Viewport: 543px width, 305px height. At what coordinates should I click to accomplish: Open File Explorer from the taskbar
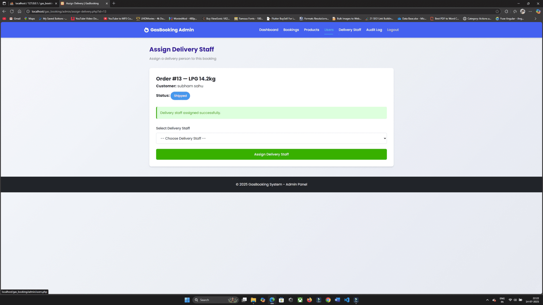pyautogui.click(x=253, y=300)
